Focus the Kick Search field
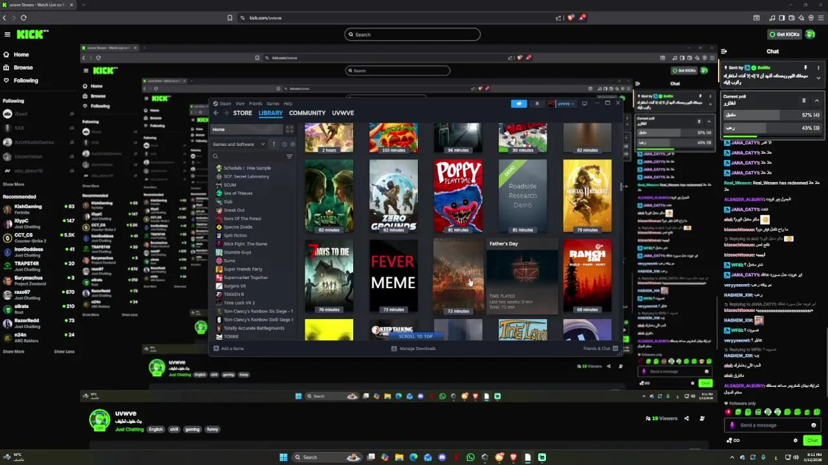This screenshot has height=465, width=828. tap(413, 34)
